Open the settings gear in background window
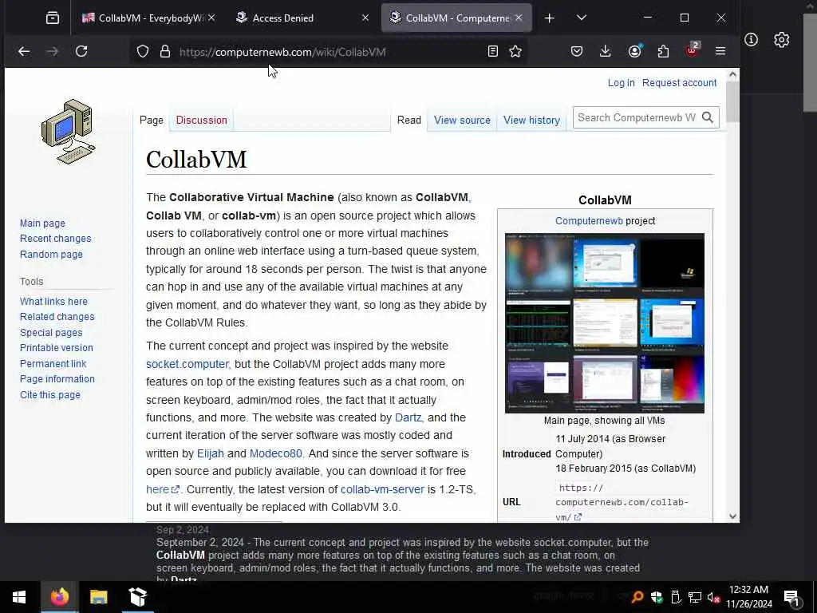Image resolution: width=817 pixels, height=613 pixels. pyautogui.click(x=782, y=40)
